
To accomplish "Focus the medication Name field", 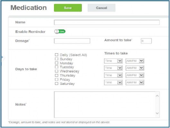I will click(107, 22).
